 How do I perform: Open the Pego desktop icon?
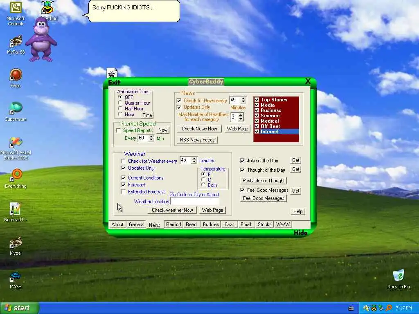(x=16, y=78)
